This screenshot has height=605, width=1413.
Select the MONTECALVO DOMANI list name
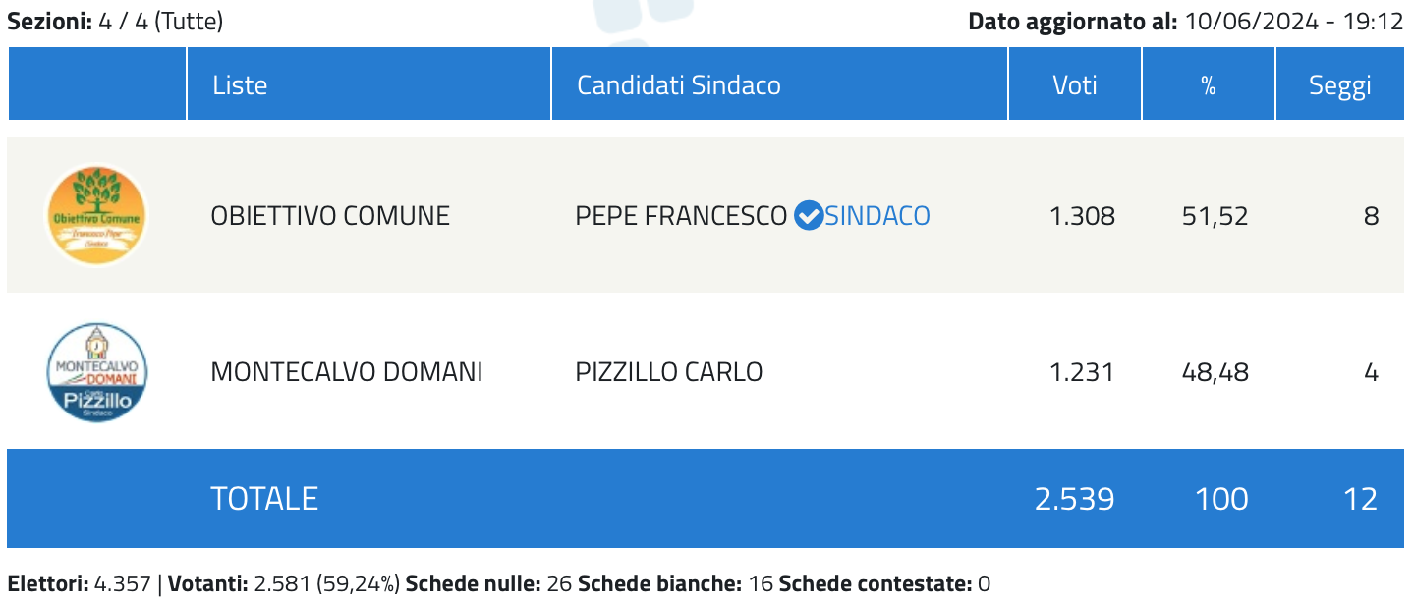point(347,373)
